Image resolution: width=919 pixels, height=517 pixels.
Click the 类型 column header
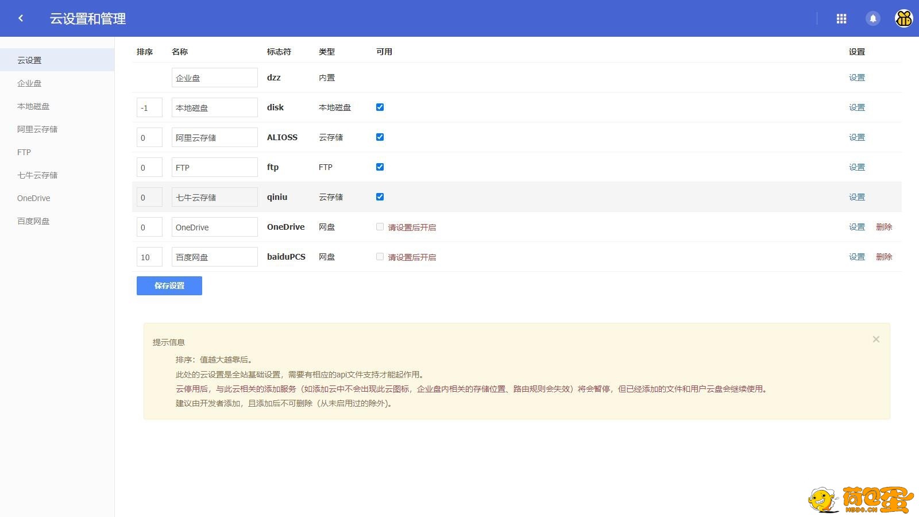point(327,52)
